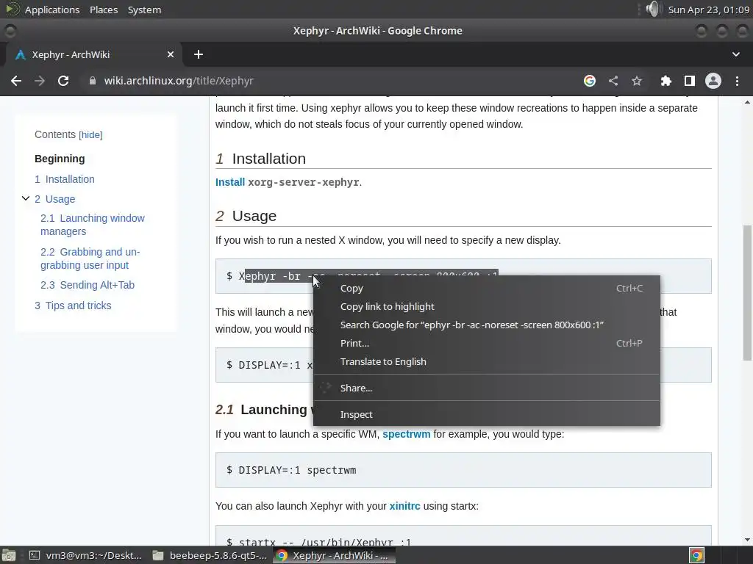Screen dimensions: 753x564
Task: Open a new tab with plus button
Action: coord(199,54)
